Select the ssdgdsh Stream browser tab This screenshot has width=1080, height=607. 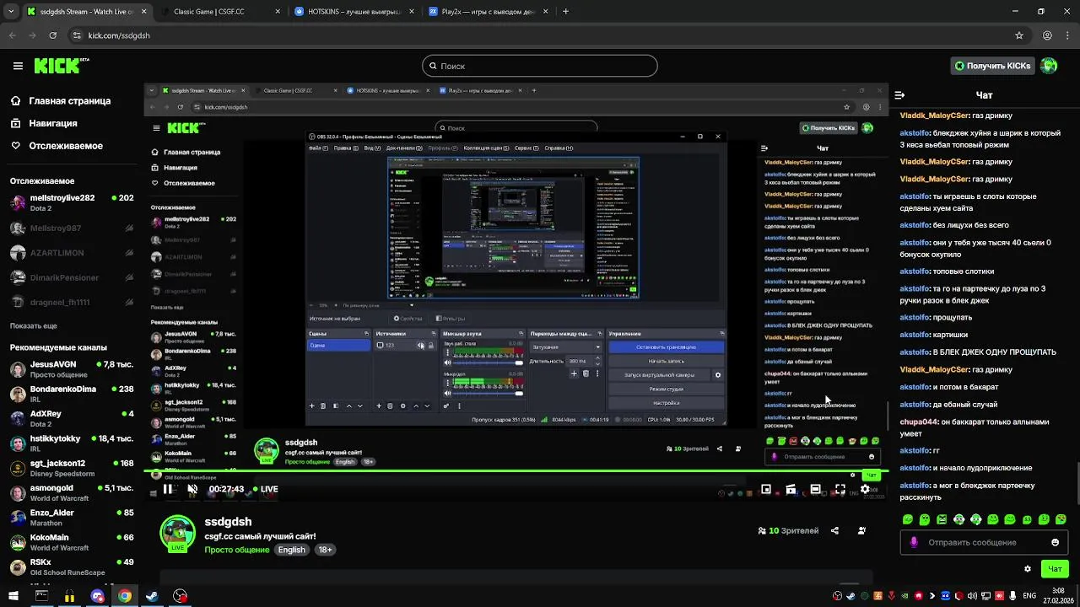pyautogui.click(x=86, y=12)
